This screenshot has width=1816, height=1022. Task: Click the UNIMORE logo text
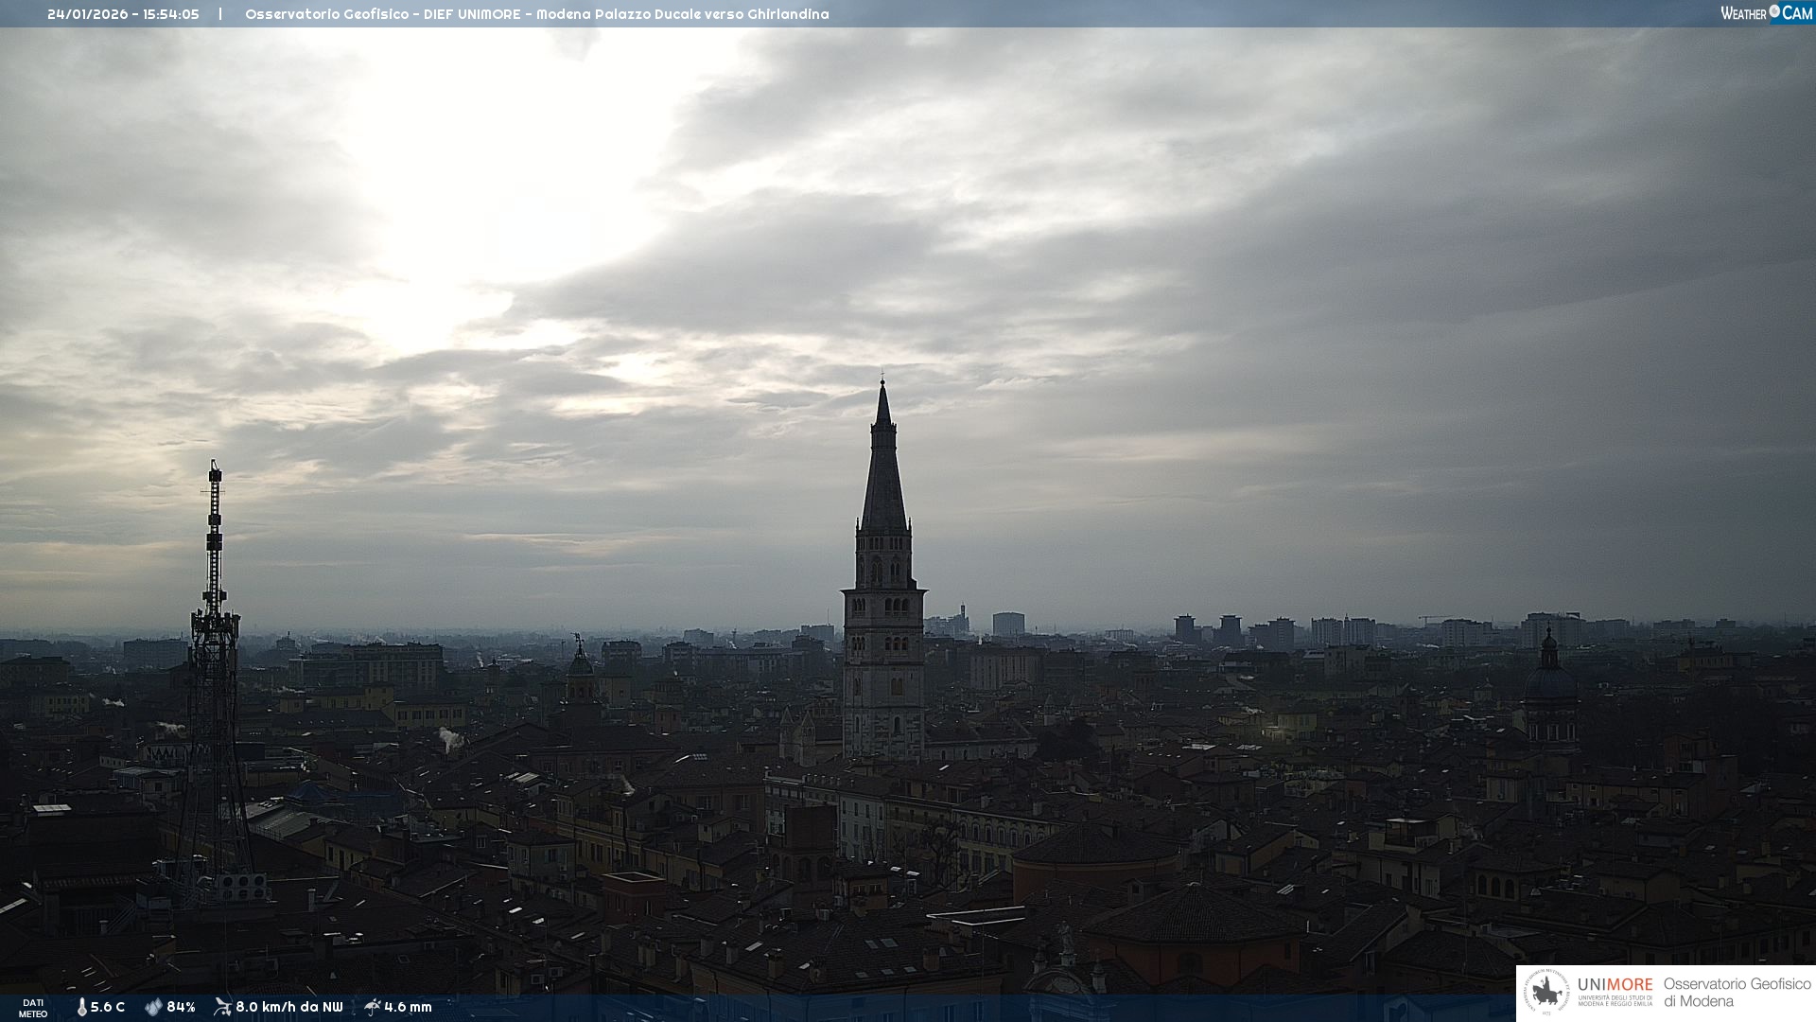(x=1615, y=985)
